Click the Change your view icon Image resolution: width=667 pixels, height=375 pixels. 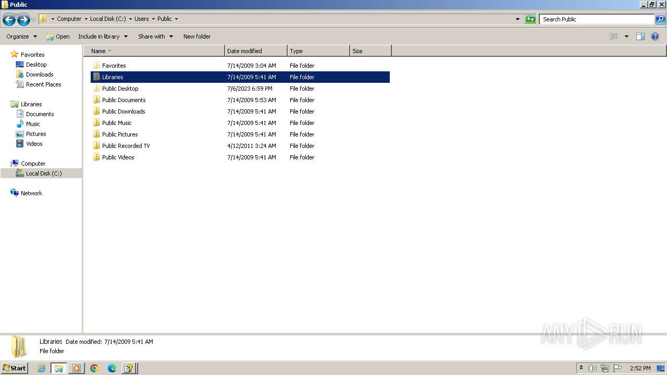tap(614, 36)
